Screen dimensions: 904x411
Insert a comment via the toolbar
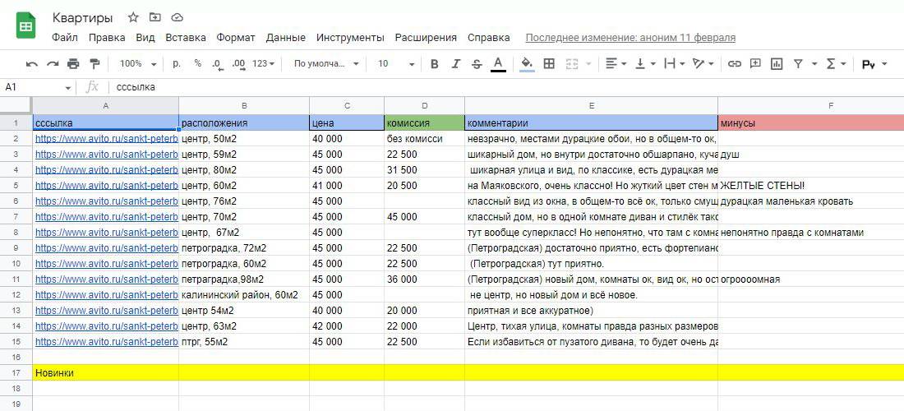point(755,63)
